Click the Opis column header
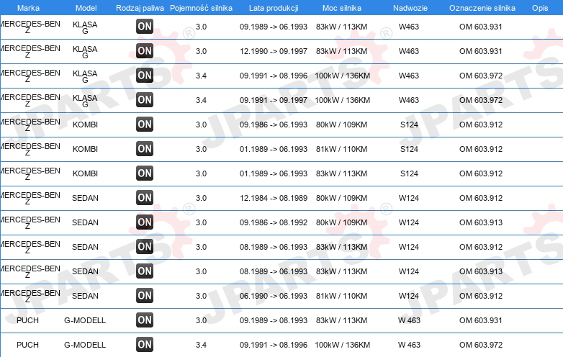 [x=540, y=8]
